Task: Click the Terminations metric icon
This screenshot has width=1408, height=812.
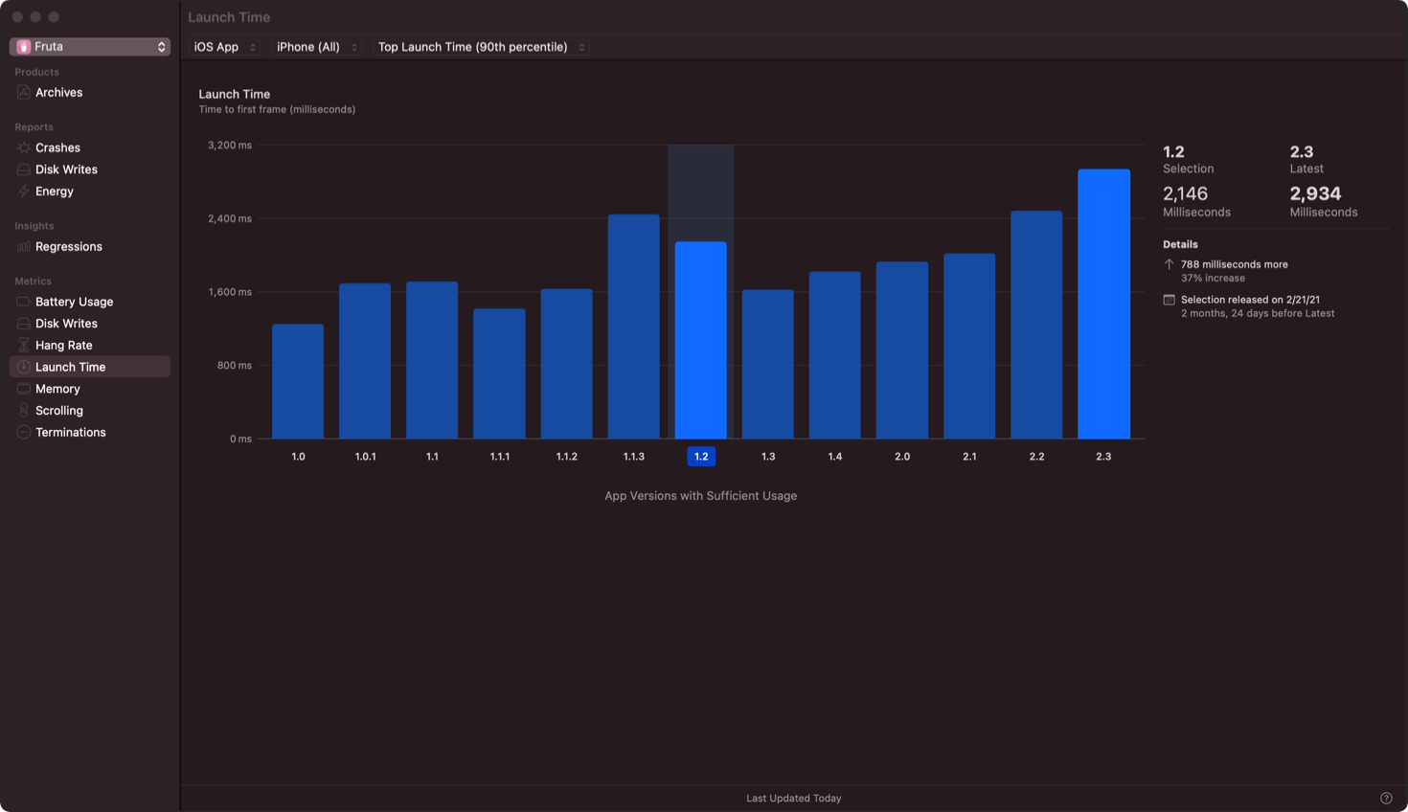Action: [x=23, y=433]
